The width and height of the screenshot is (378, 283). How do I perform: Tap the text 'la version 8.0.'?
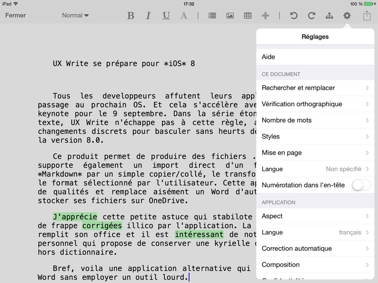70,140
